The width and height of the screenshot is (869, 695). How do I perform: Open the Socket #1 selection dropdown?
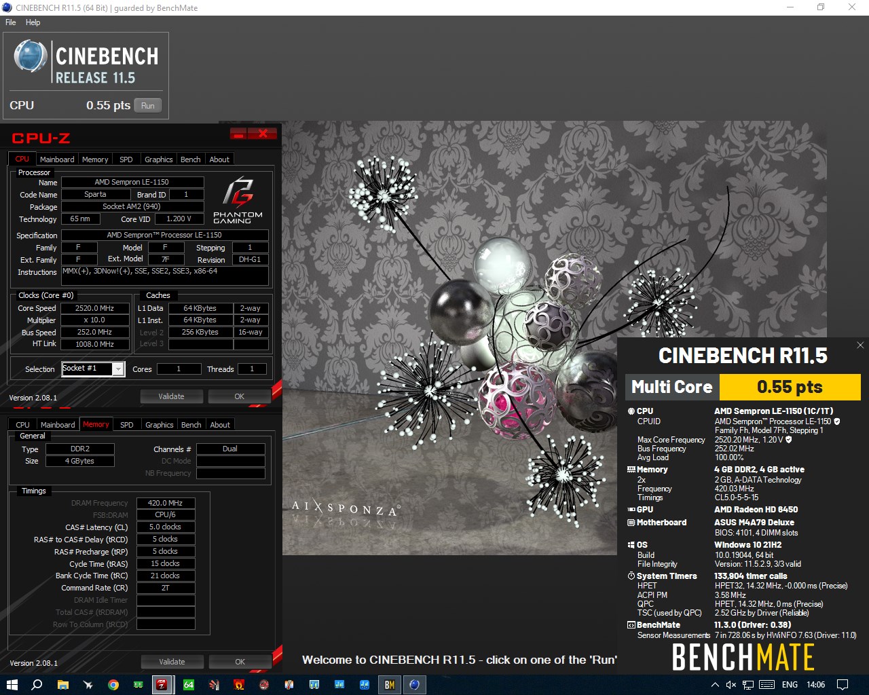click(118, 369)
